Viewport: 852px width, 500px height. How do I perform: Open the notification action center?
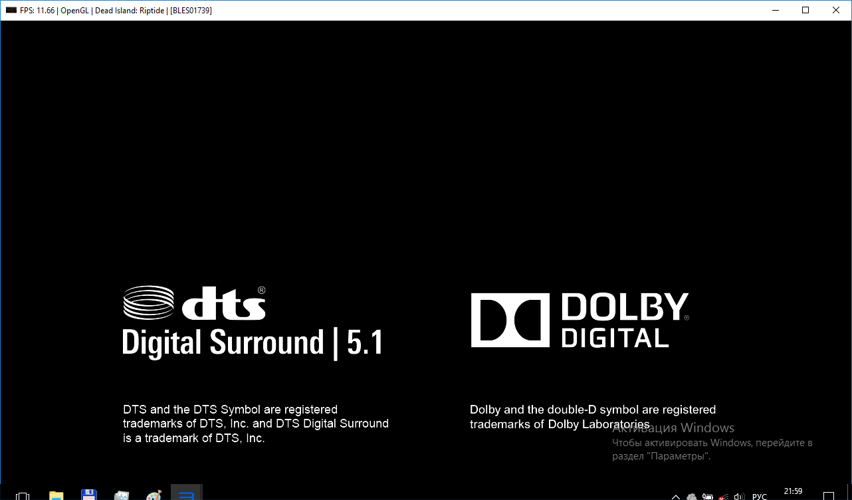tap(828, 496)
